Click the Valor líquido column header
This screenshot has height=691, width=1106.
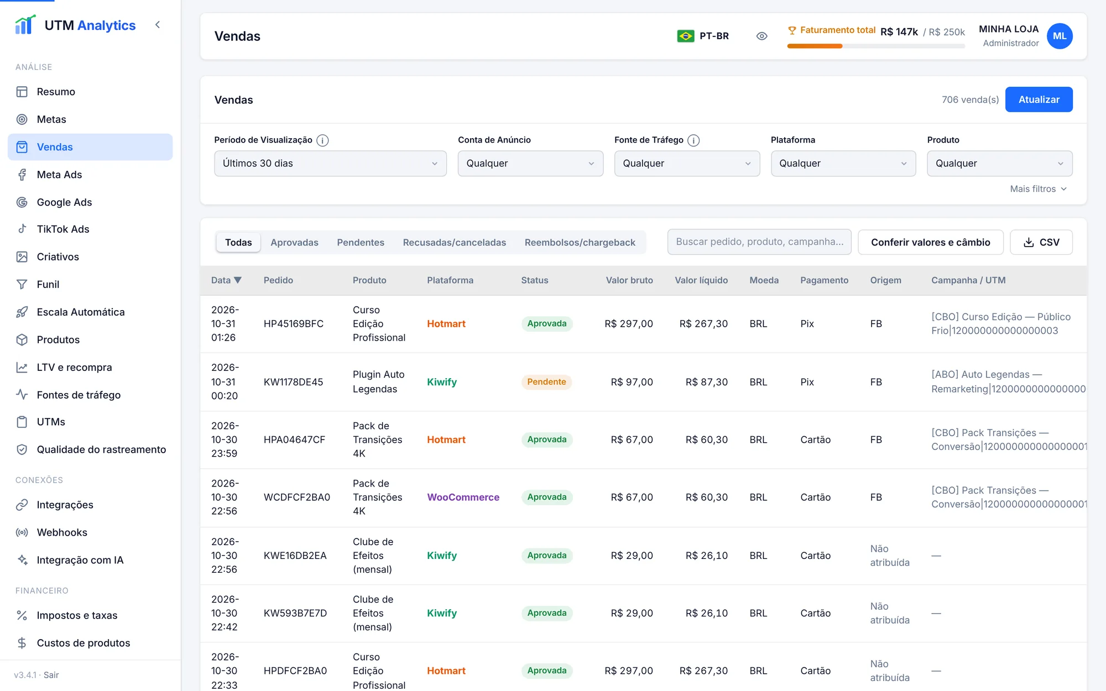[x=701, y=280]
